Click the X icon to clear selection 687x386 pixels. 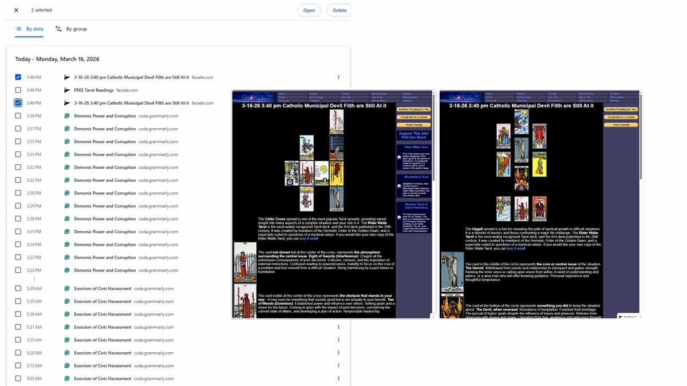tap(16, 10)
